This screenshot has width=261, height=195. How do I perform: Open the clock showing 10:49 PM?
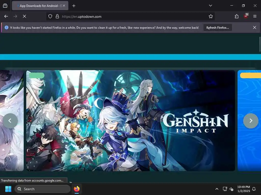(243, 189)
